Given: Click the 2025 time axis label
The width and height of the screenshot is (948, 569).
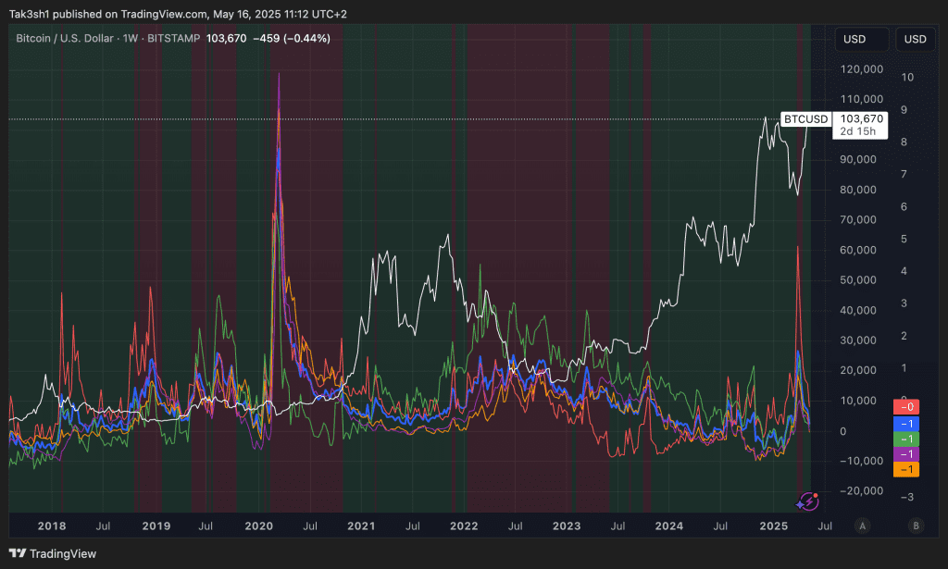Looking at the screenshot, I should (774, 526).
